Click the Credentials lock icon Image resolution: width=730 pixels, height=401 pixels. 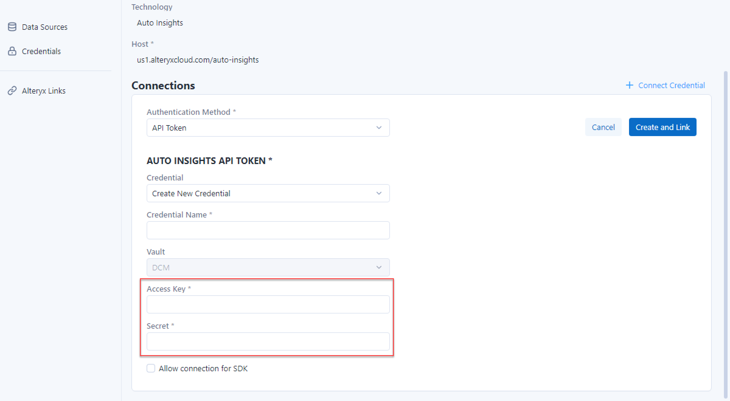click(12, 51)
